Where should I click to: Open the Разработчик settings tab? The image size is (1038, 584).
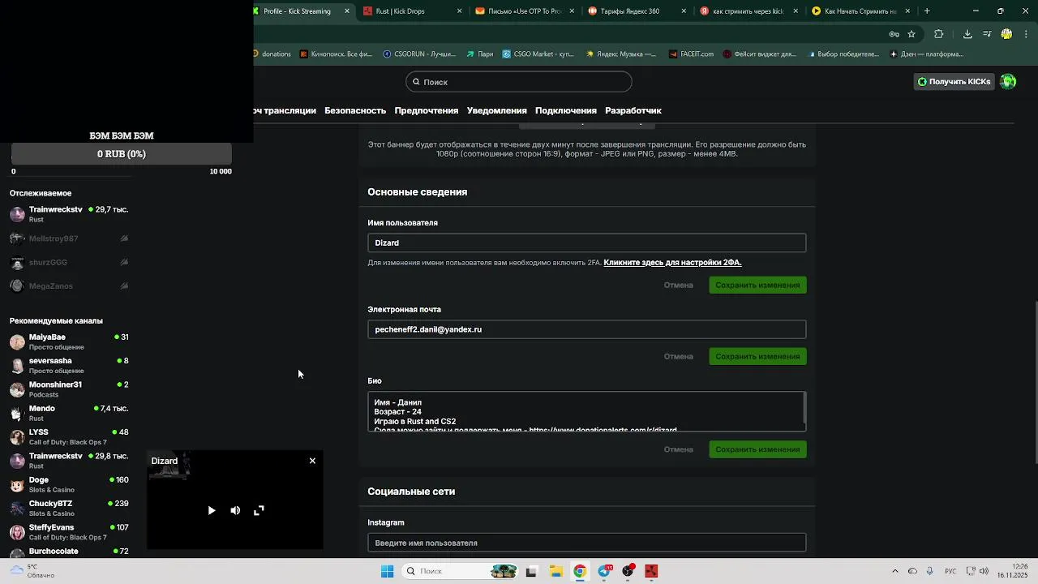[633, 110]
